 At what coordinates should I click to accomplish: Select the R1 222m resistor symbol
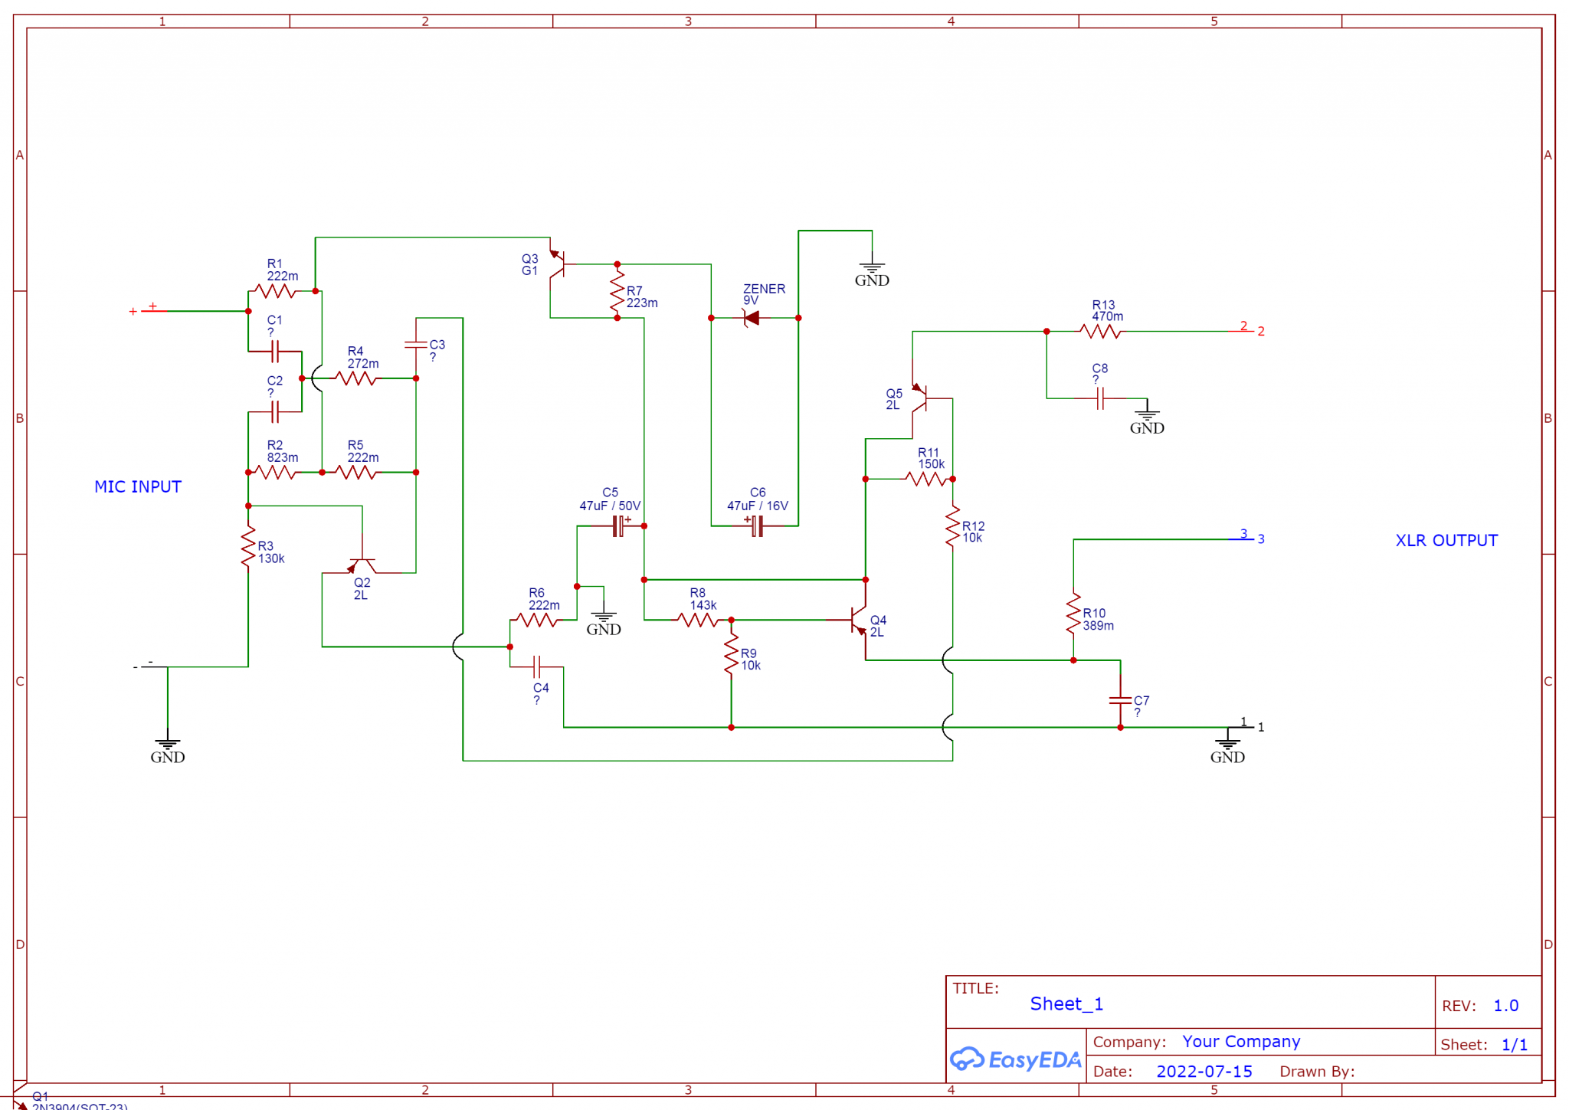tap(276, 291)
